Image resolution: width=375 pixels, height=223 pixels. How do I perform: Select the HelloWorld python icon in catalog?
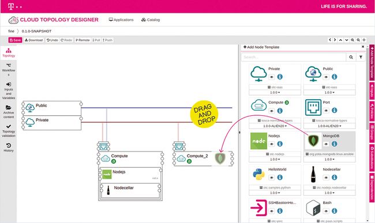click(x=258, y=174)
